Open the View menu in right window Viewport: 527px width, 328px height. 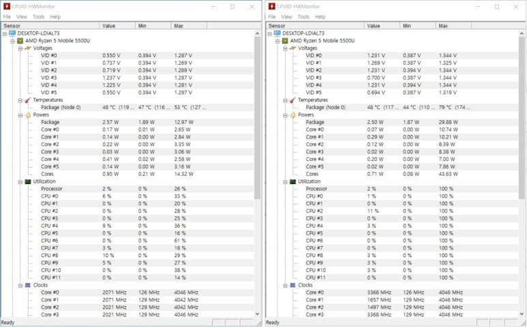coord(286,17)
